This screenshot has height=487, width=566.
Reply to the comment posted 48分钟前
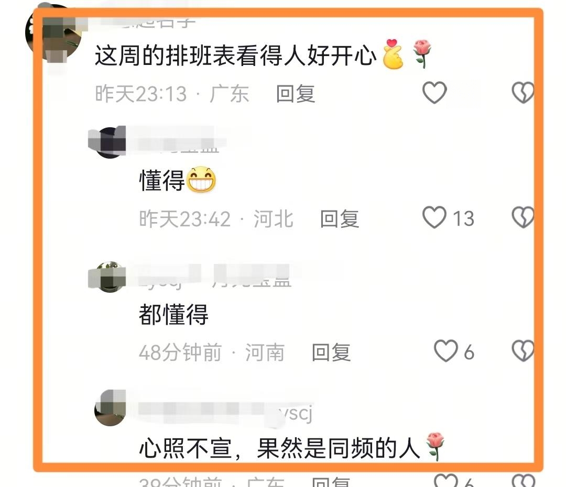tap(331, 352)
